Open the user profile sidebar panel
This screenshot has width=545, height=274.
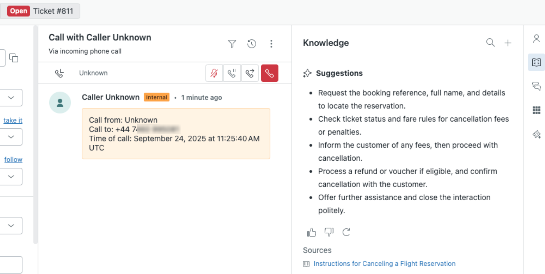pos(536,38)
